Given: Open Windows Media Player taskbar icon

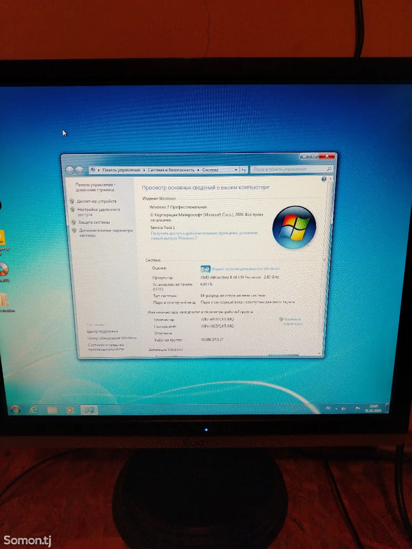Looking at the screenshot, I should (x=70, y=410).
